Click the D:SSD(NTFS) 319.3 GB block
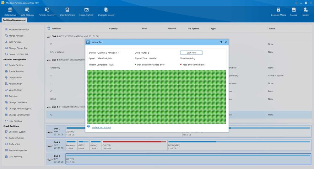314x169 pixels. pyautogui.click(x=239, y=145)
